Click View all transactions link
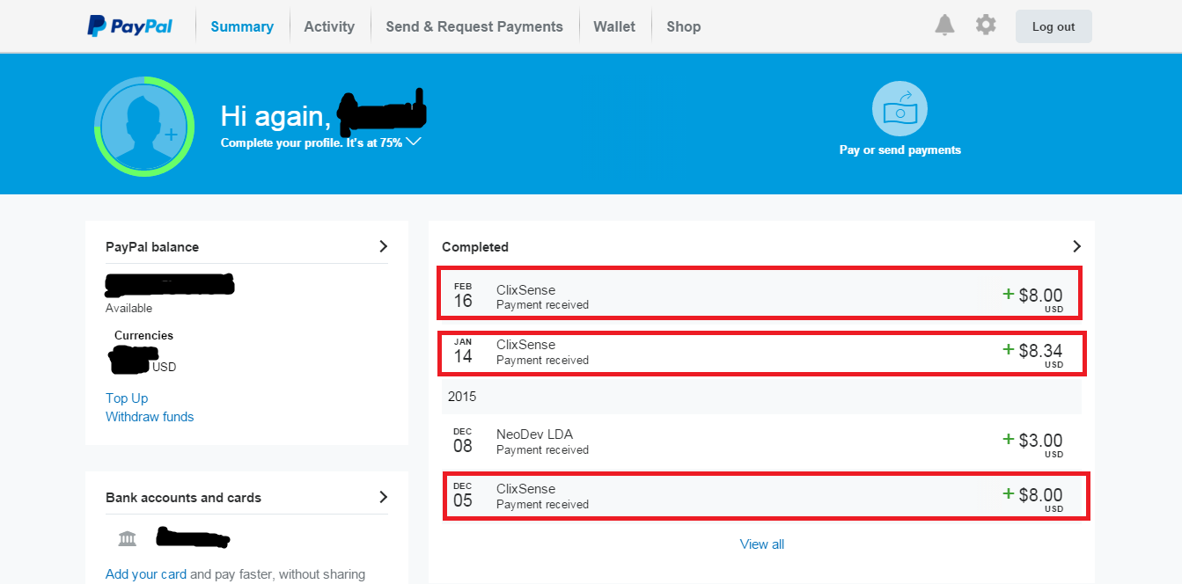 coord(762,544)
